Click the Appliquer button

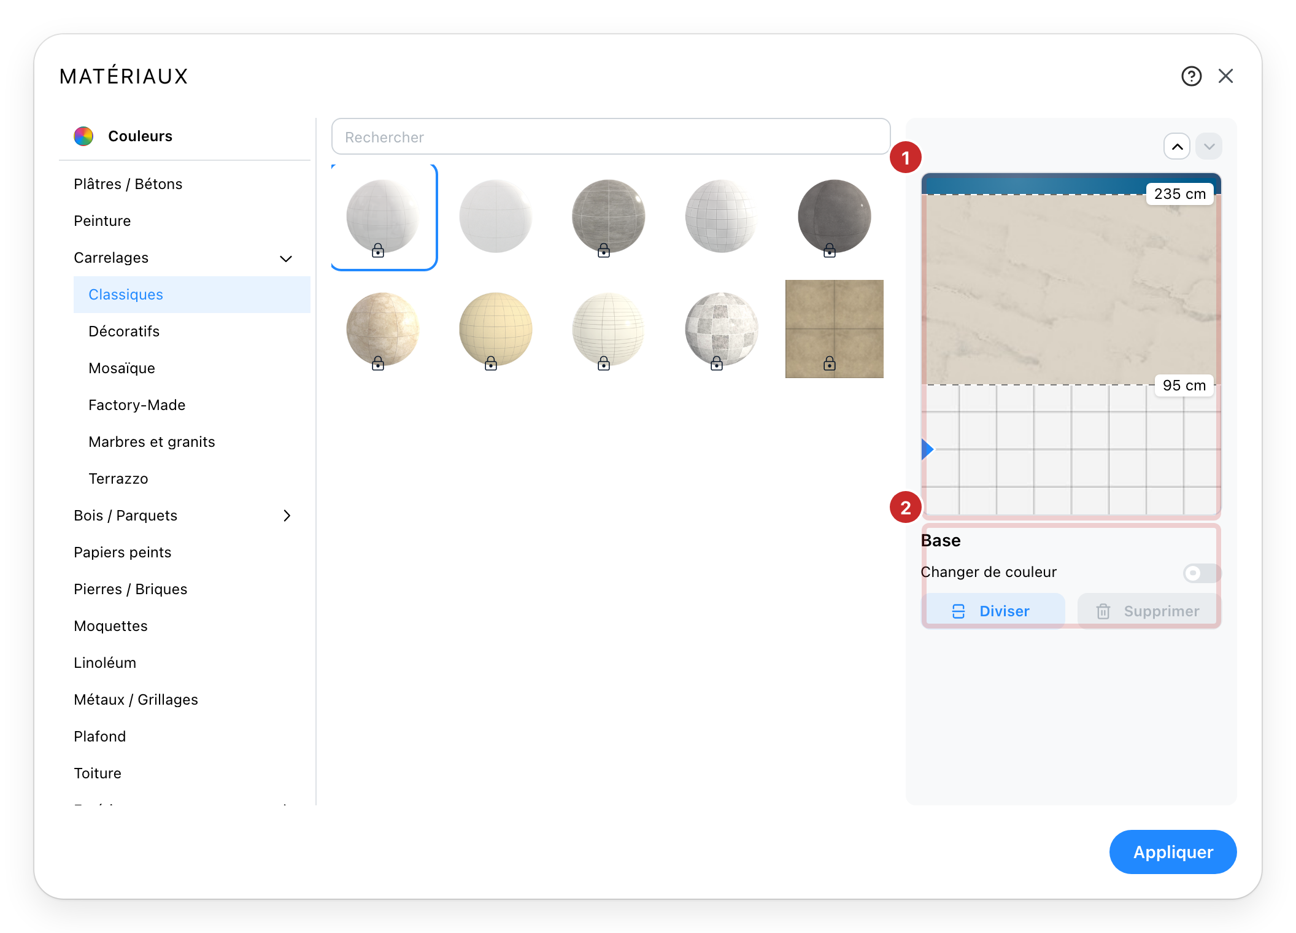[x=1173, y=852]
